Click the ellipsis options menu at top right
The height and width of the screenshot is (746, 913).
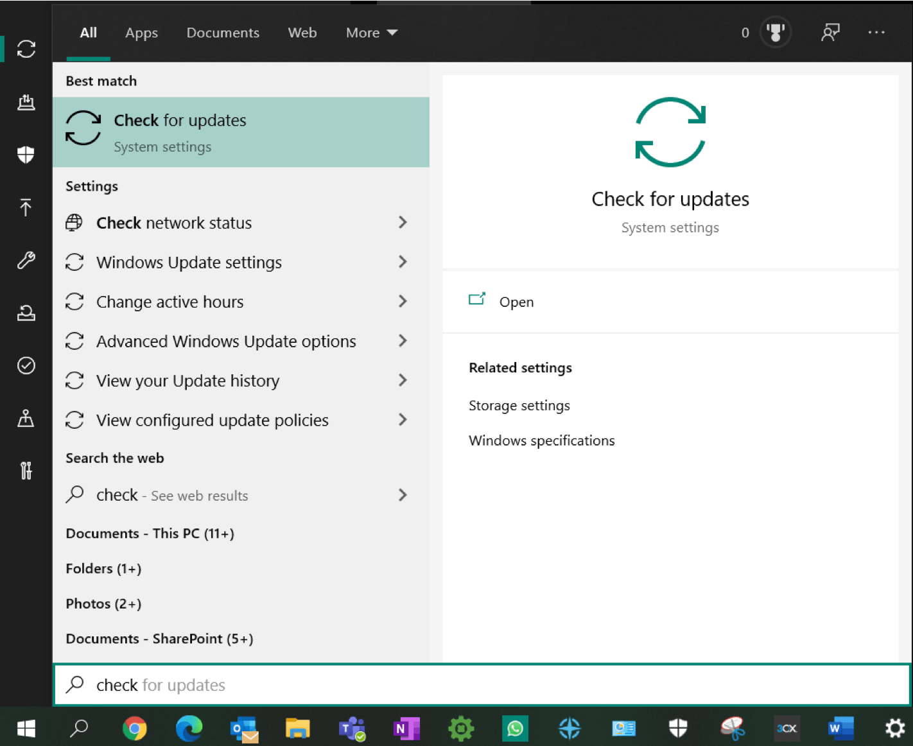pos(876,32)
